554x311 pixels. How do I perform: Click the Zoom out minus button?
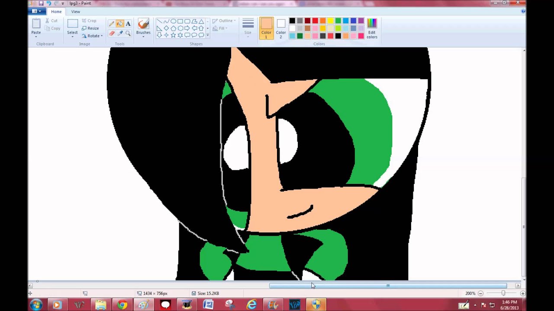480,293
